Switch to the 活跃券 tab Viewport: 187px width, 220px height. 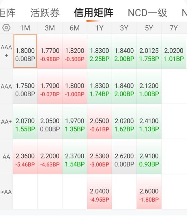tap(45, 13)
